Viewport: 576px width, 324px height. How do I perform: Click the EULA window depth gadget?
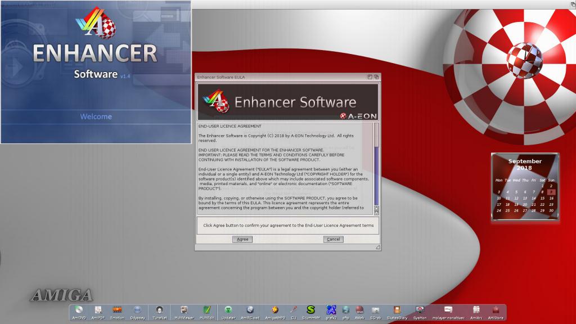(x=376, y=76)
